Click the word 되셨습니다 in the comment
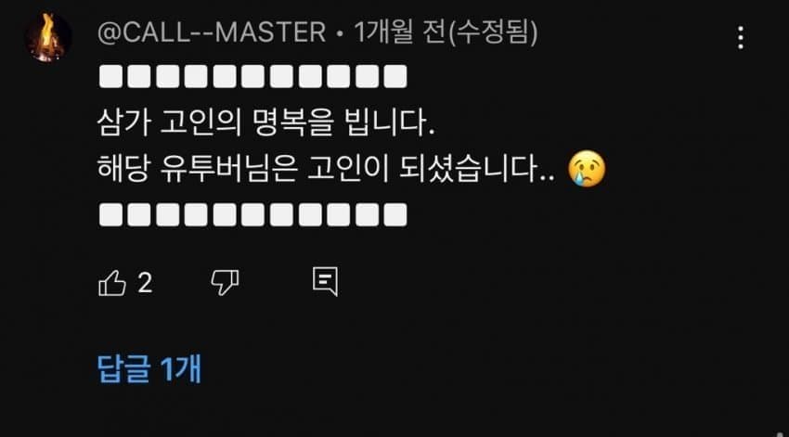The height and width of the screenshot is (437, 789). 469,169
